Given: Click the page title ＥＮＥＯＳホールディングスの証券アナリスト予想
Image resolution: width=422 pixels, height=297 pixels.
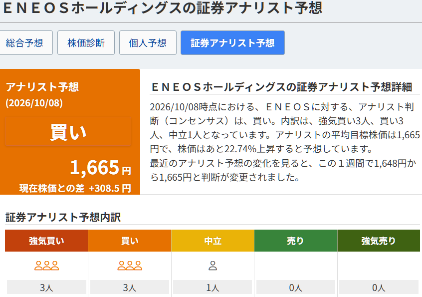Looking at the screenshot, I should click(x=163, y=7).
